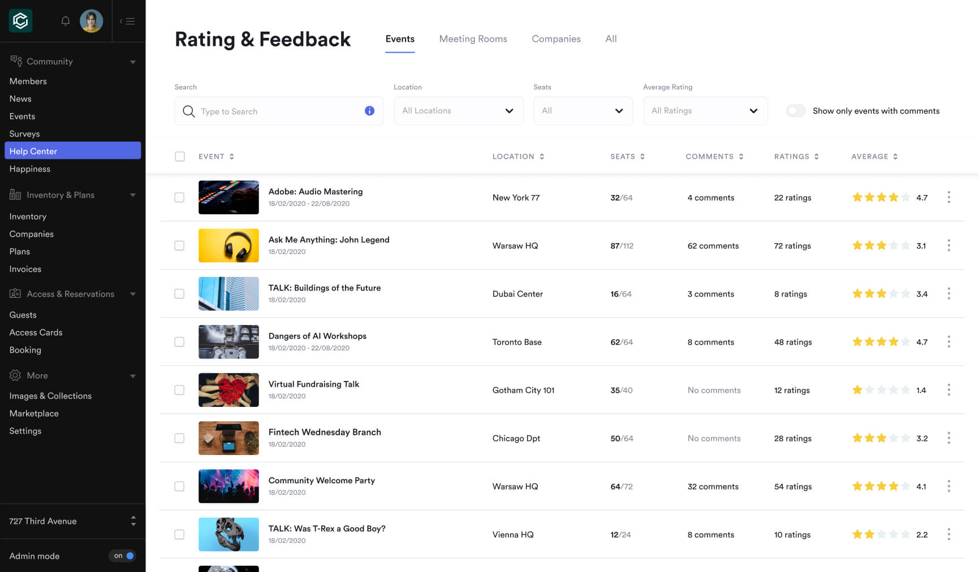This screenshot has height=572, width=979.
Task: Click the Access & Reservations section icon
Action: coord(15,293)
